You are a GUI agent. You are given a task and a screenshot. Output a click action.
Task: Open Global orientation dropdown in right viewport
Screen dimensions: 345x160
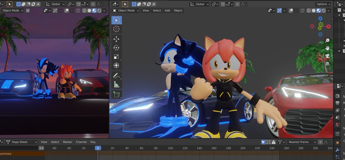(x=199, y=4)
